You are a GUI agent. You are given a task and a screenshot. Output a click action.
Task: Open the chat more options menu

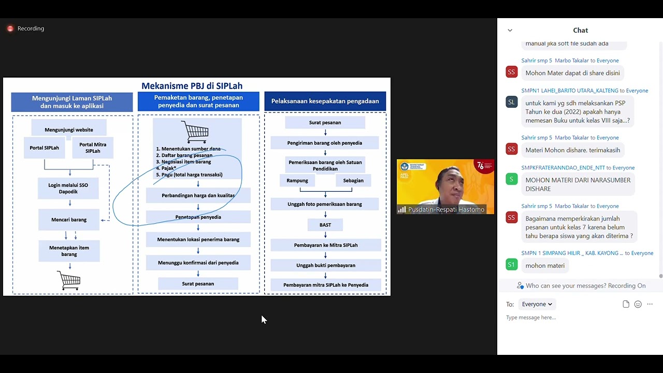[650, 304]
